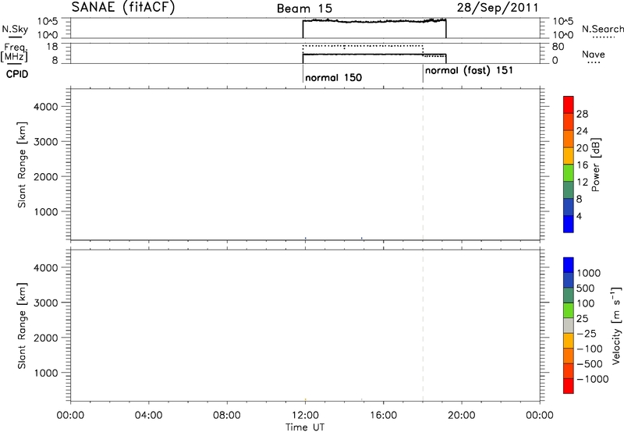Click the light green 12-16 dB swatch

click(569, 172)
